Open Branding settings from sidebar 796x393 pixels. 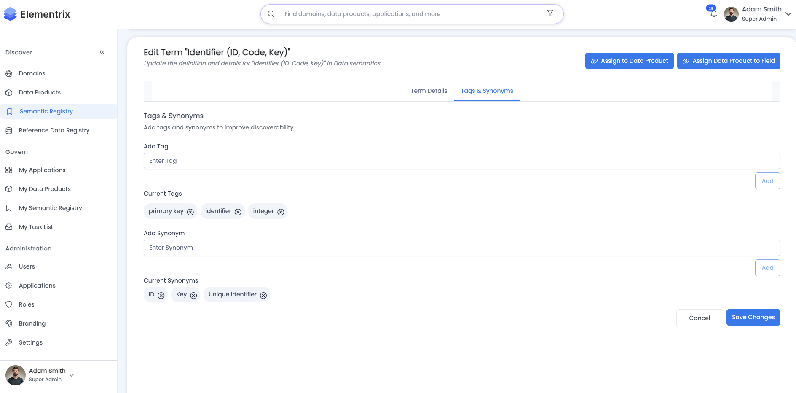pos(32,323)
